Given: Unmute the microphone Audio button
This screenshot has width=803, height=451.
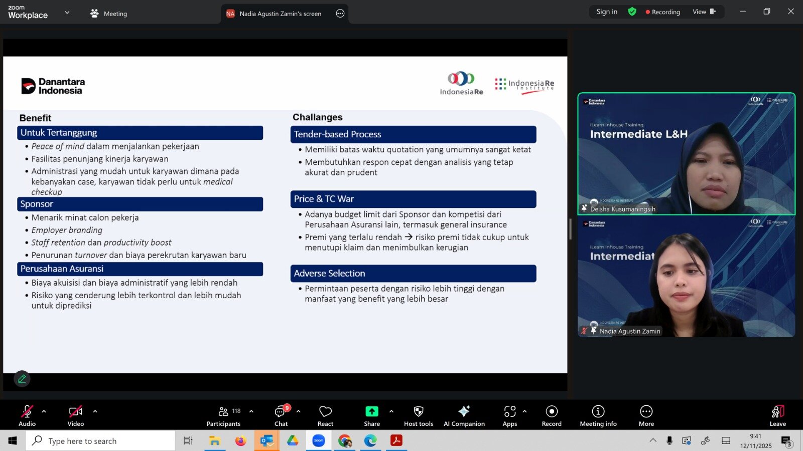Looking at the screenshot, I should tap(27, 416).
